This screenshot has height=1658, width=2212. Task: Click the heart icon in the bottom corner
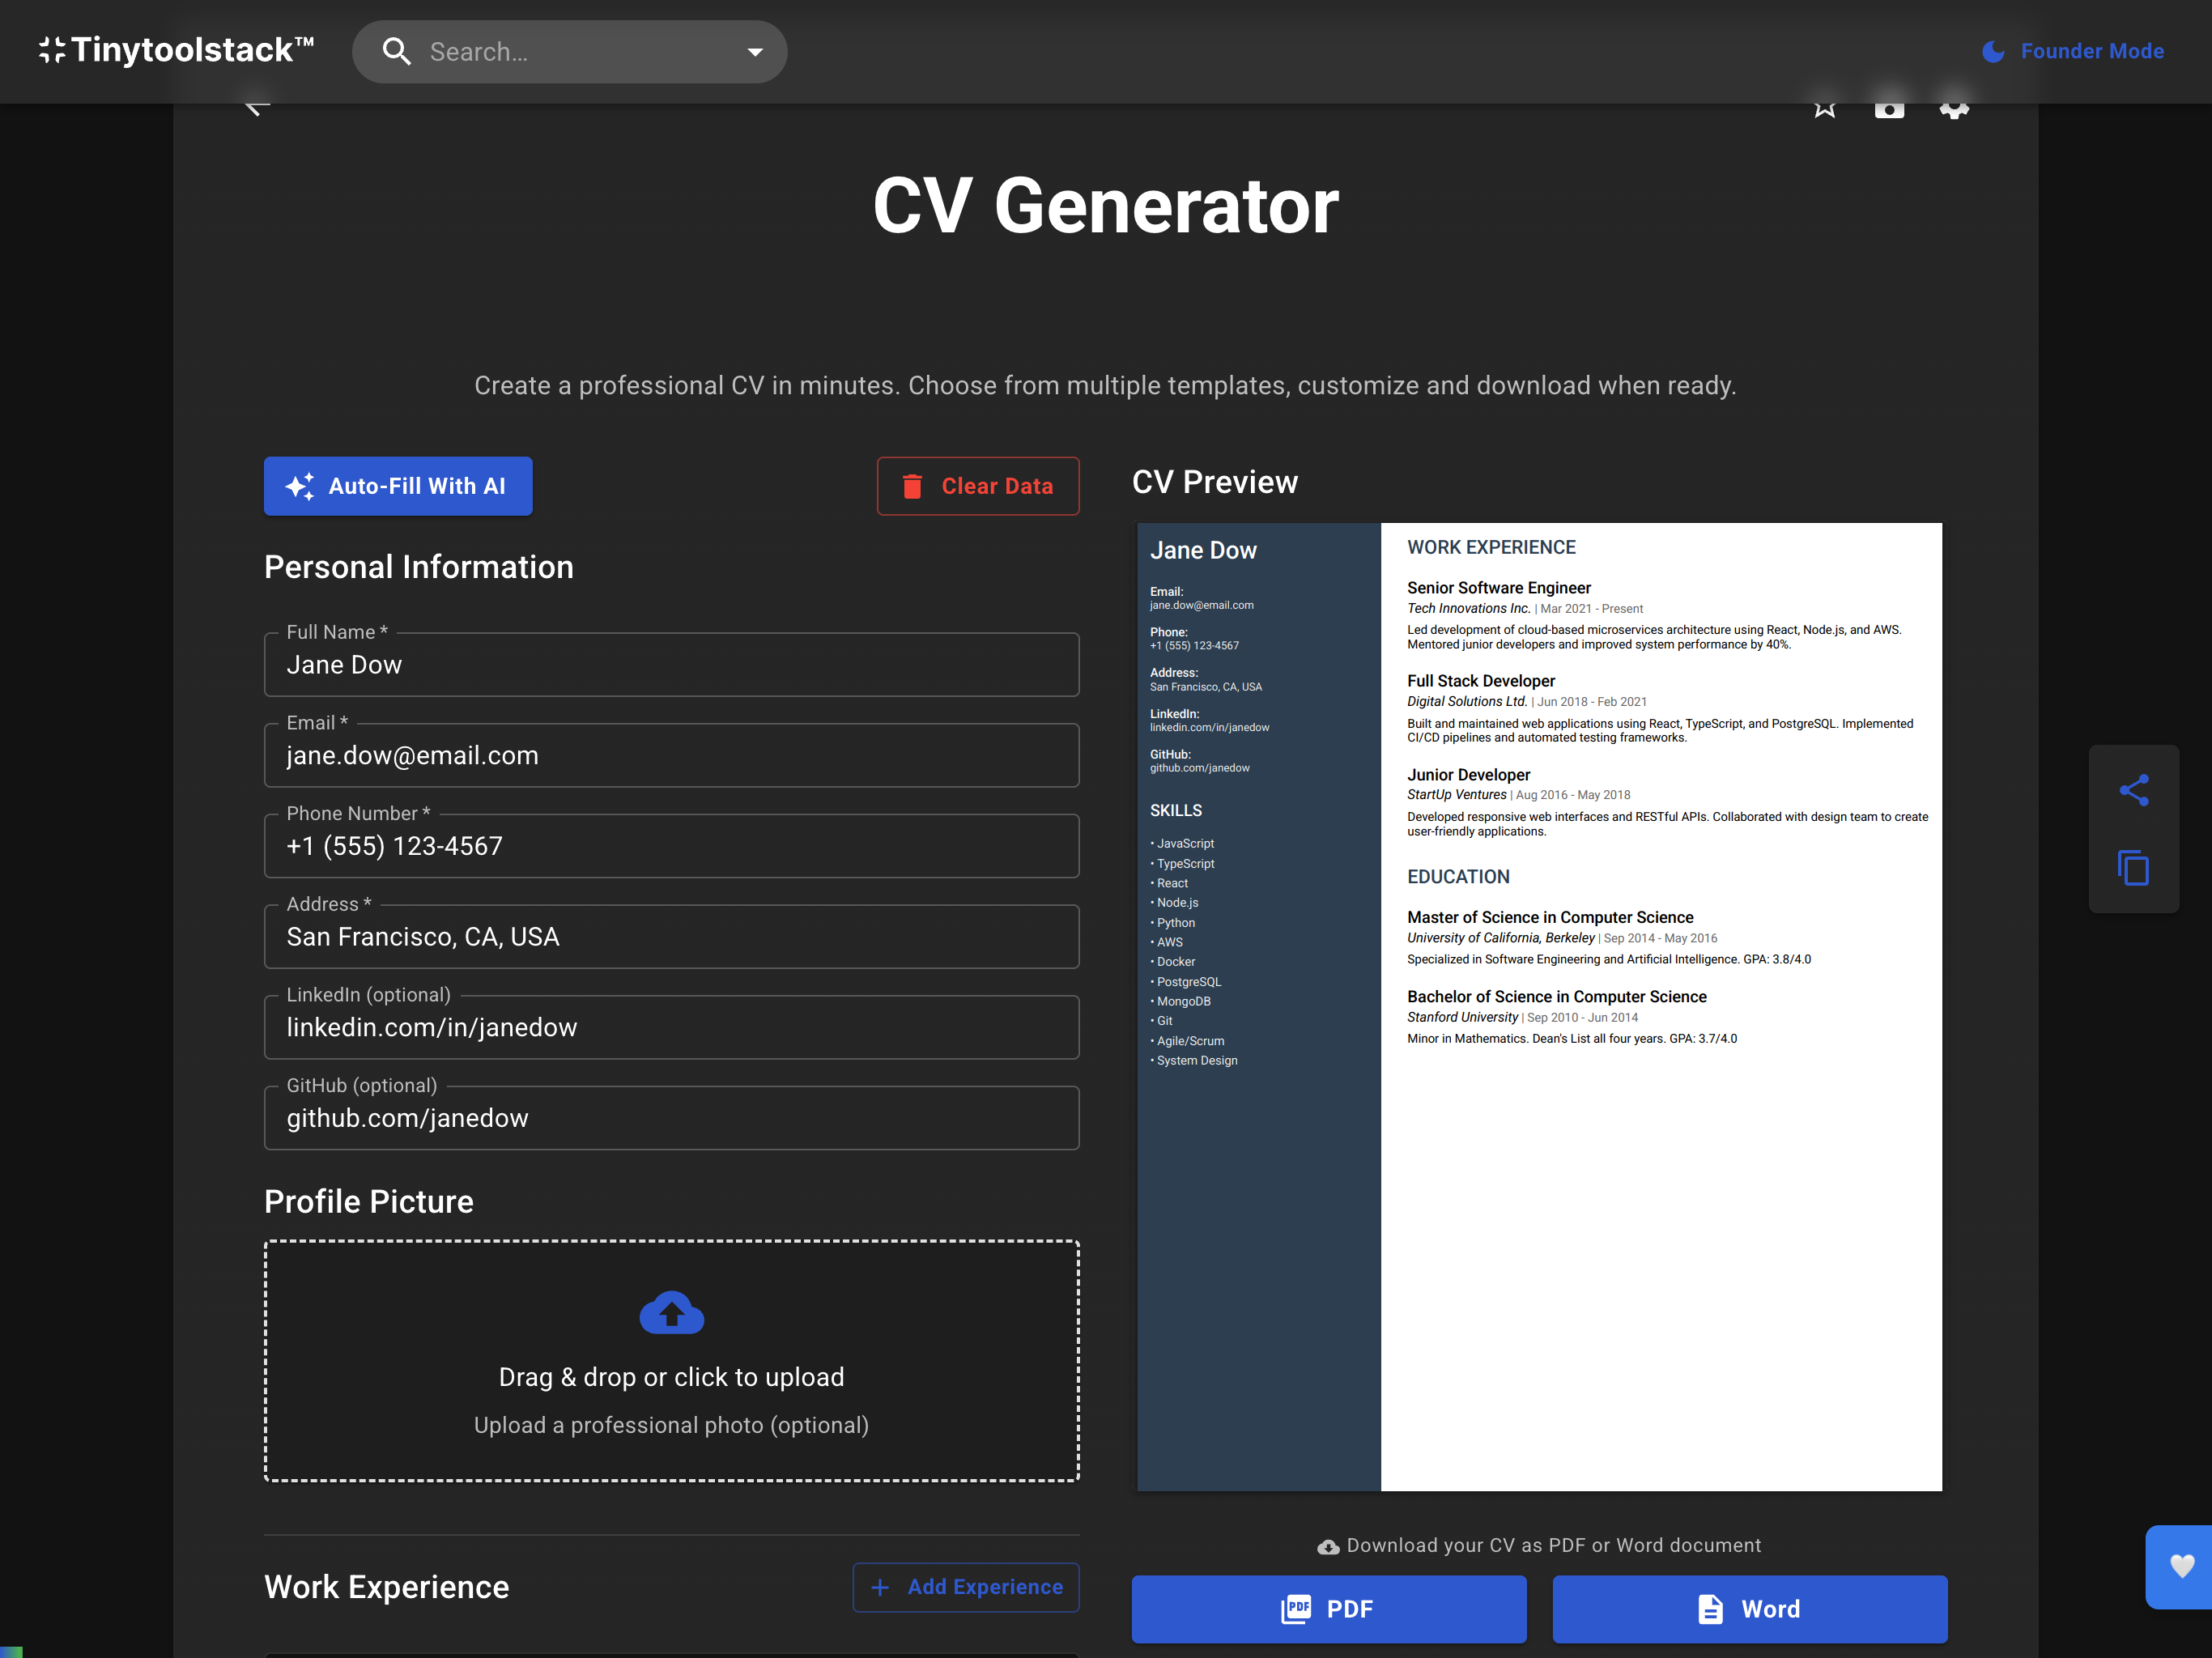click(x=2181, y=1568)
